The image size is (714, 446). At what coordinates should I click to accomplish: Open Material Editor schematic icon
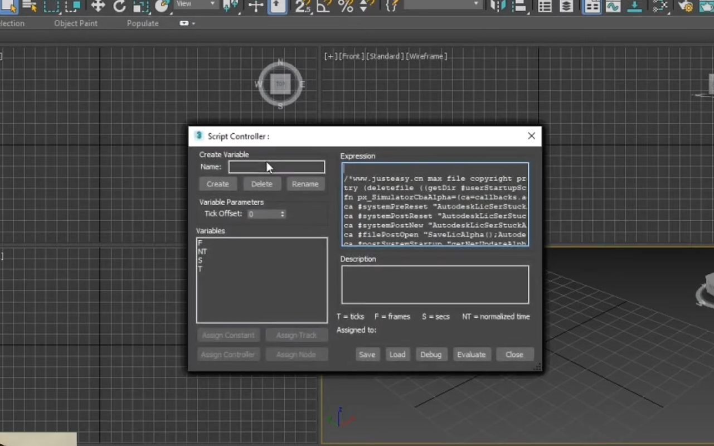click(660, 6)
